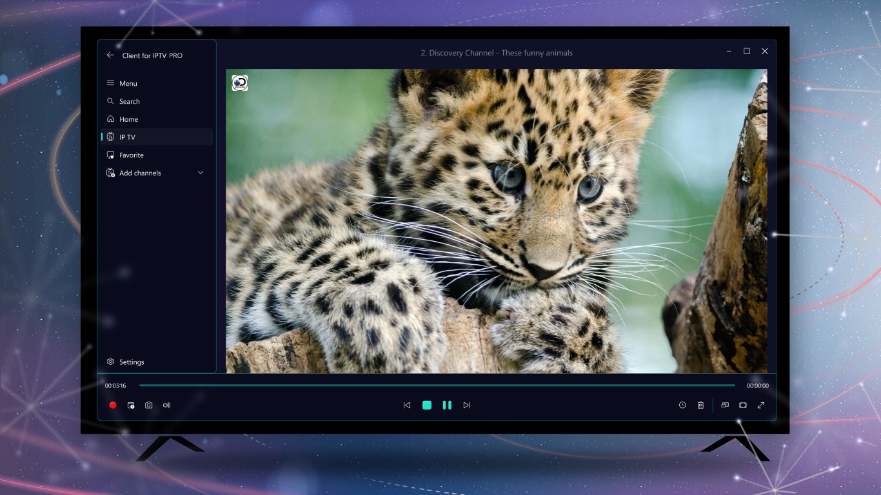Open the Favorite channels list
Screen dimensions: 881x495
click(x=157, y=155)
